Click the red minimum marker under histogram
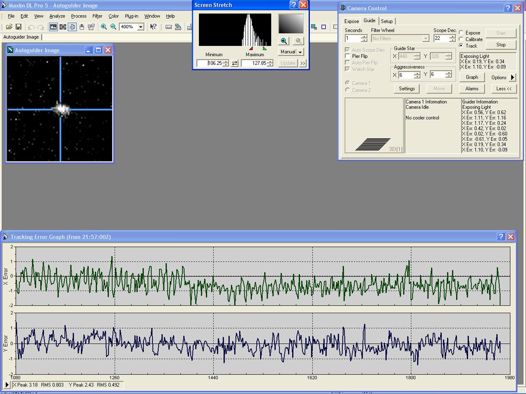Screen dimensions: 526x394 point(251,48)
